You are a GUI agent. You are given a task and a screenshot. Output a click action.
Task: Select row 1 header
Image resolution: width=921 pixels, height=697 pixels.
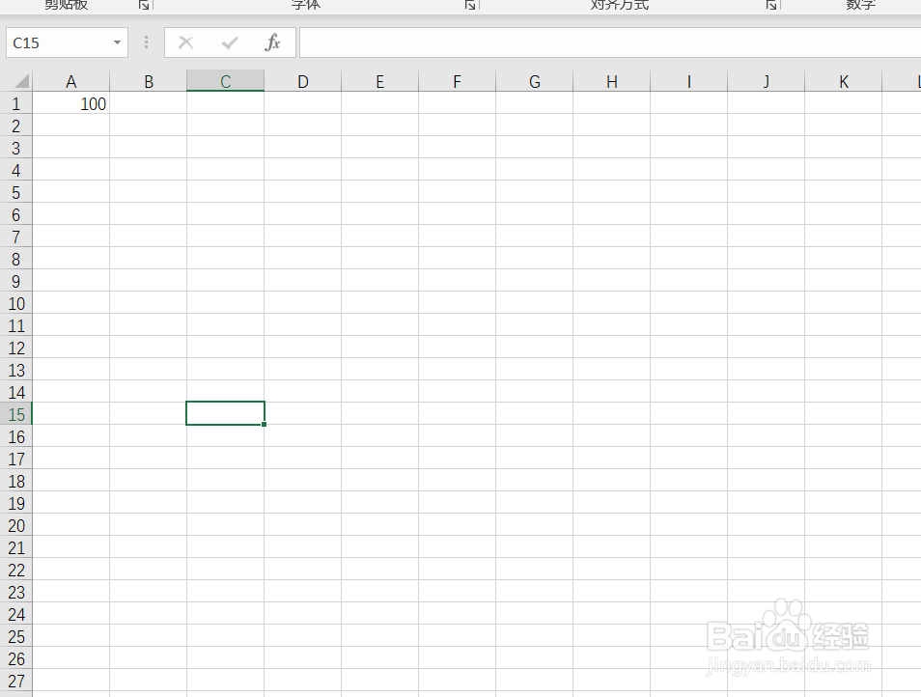(15, 104)
